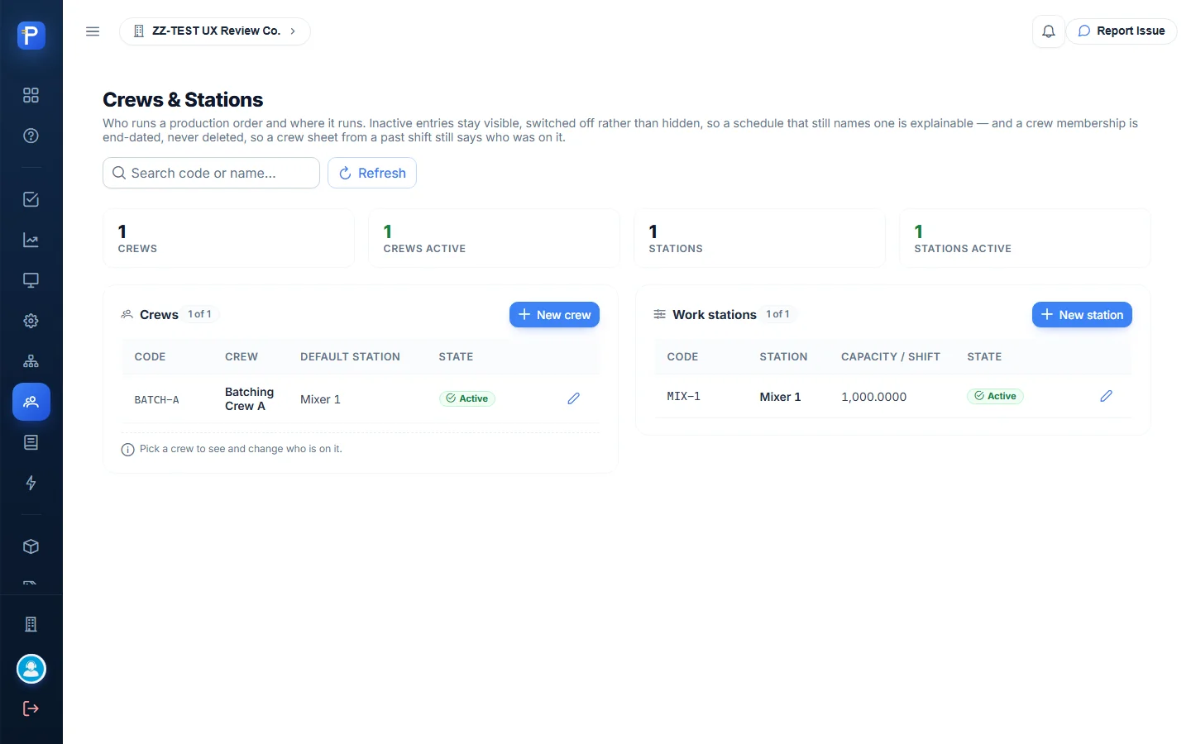This screenshot has height=744, width=1191.
Task: Open the building company icon in sidebar
Action: pyautogui.click(x=31, y=624)
